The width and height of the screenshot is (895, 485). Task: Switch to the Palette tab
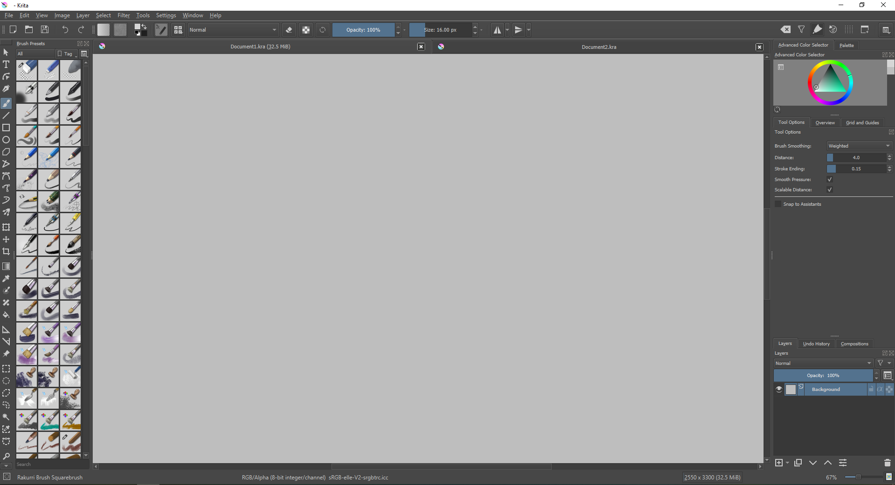pos(847,45)
